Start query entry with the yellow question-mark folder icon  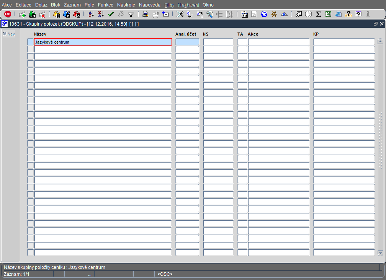pos(57,14)
